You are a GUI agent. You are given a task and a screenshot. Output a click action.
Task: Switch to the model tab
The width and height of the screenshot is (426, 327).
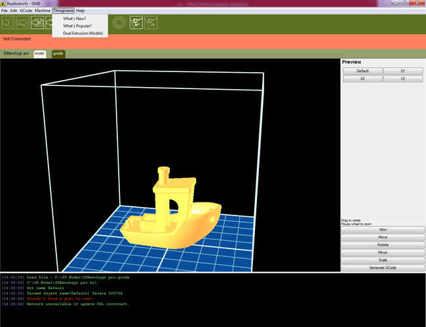pos(39,53)
